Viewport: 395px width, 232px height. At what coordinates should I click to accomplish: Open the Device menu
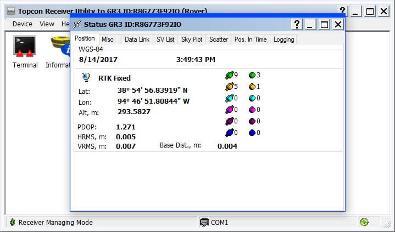(23, 24)
